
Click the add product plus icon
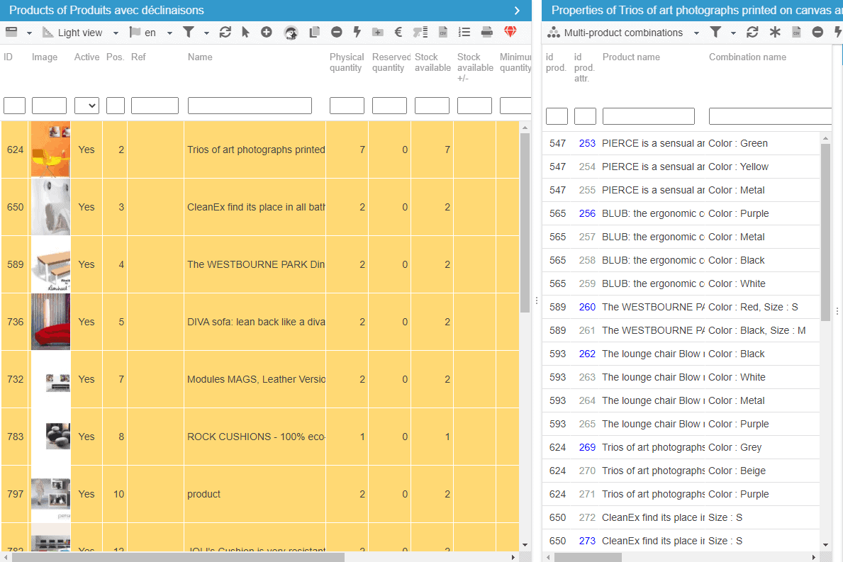tap(267, 33)
